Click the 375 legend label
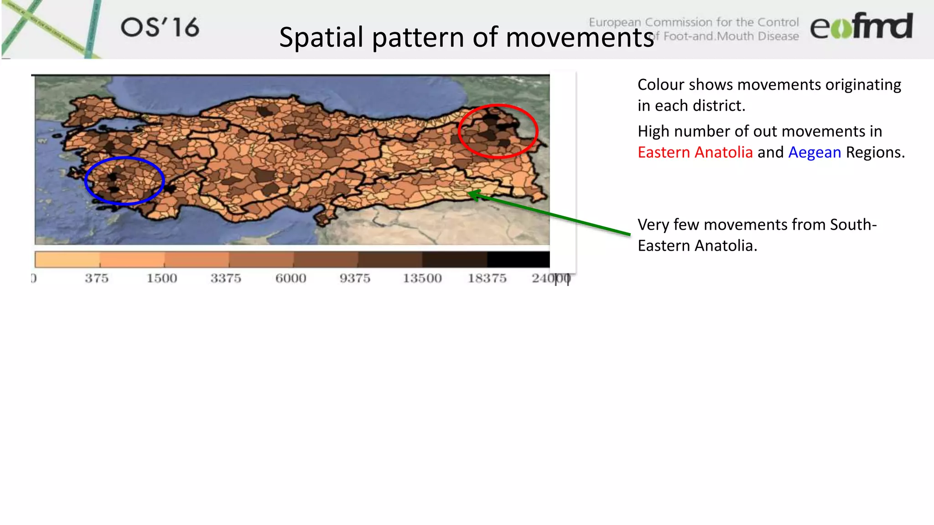Screen dimensions: 934x525 (96, 278)
